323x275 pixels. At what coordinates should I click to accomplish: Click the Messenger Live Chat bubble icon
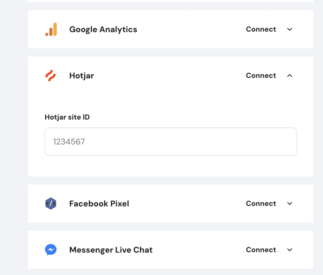pyautogui.click(x=50, y=250)
